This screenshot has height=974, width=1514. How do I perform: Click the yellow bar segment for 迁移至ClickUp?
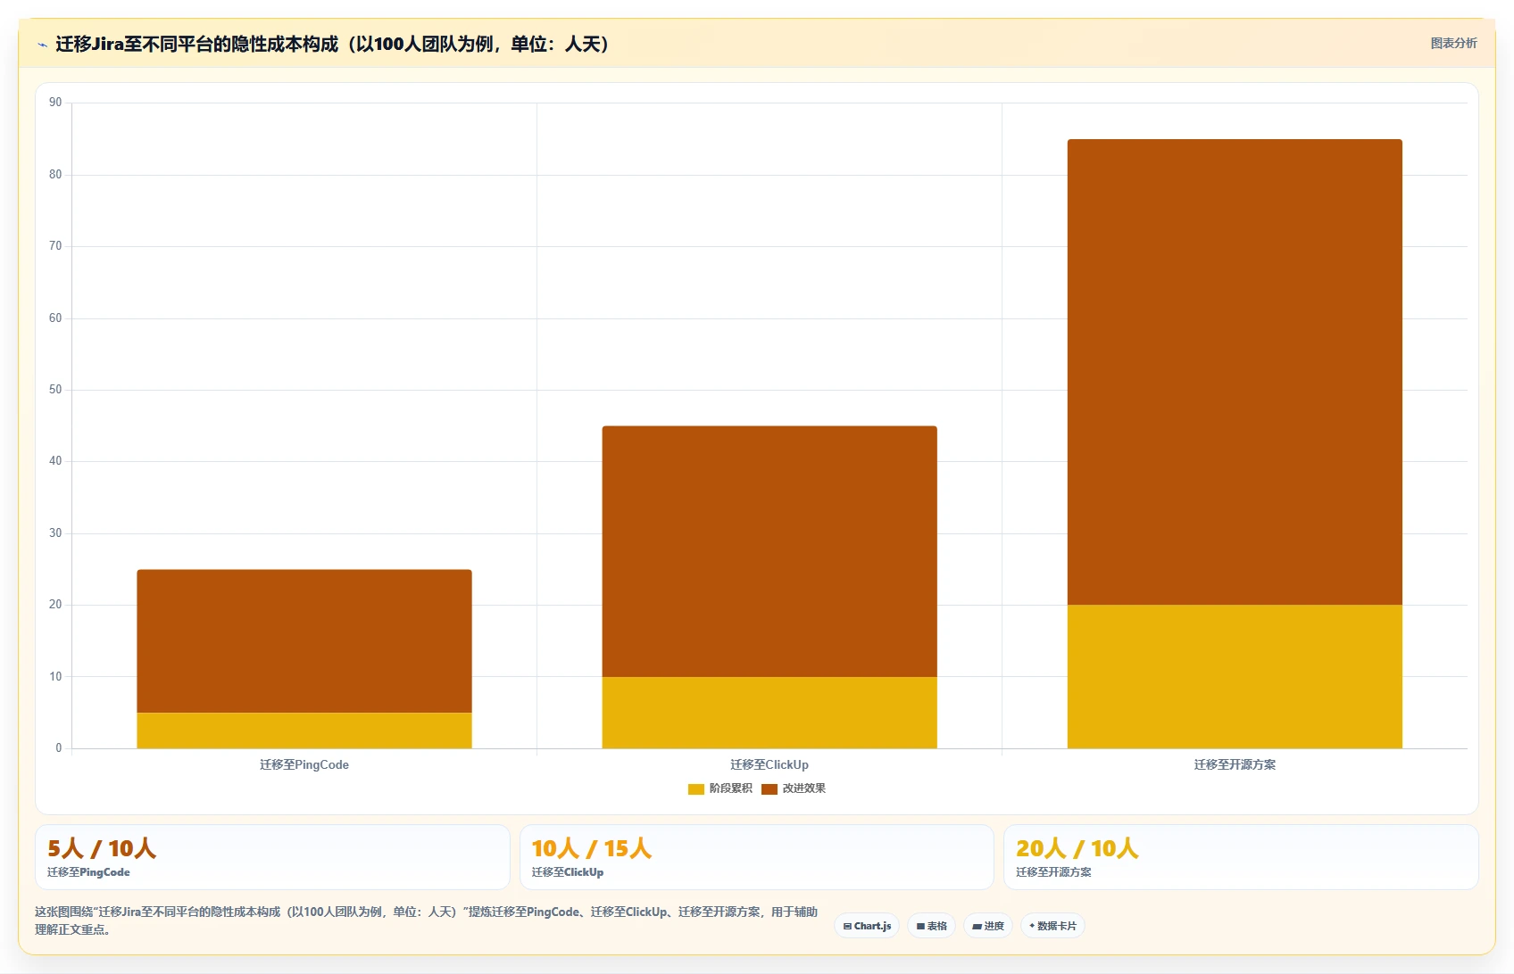pos(769,713)
